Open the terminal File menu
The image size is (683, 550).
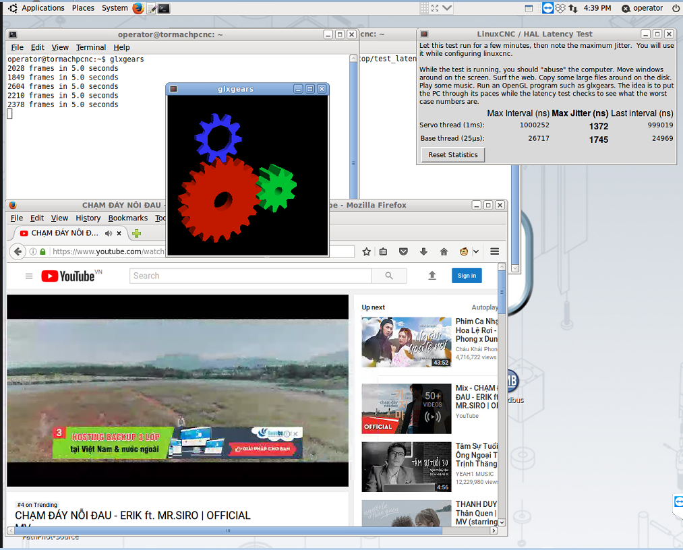click(x=18, y=47)
